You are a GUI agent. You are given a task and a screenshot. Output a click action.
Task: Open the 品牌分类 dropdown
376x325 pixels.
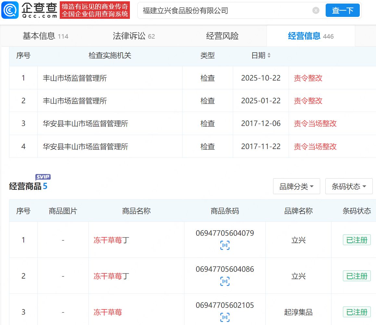[296, 186]
